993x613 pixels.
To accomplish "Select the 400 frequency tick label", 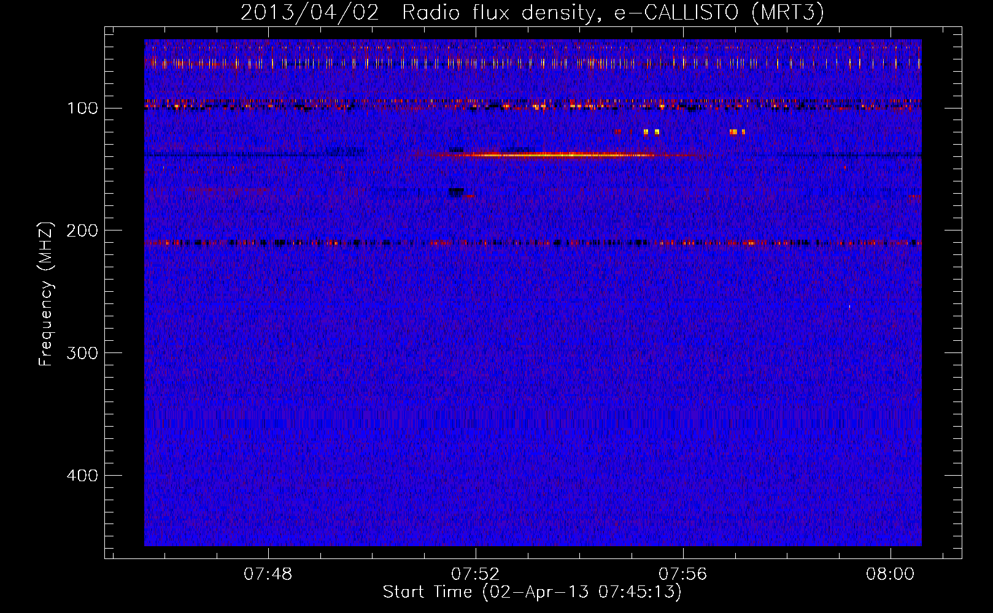I will point(82,476).
